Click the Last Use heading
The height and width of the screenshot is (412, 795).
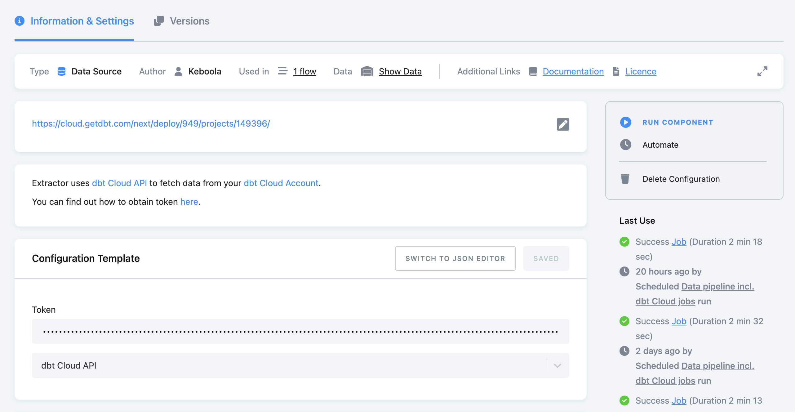[x=637, y=221]
